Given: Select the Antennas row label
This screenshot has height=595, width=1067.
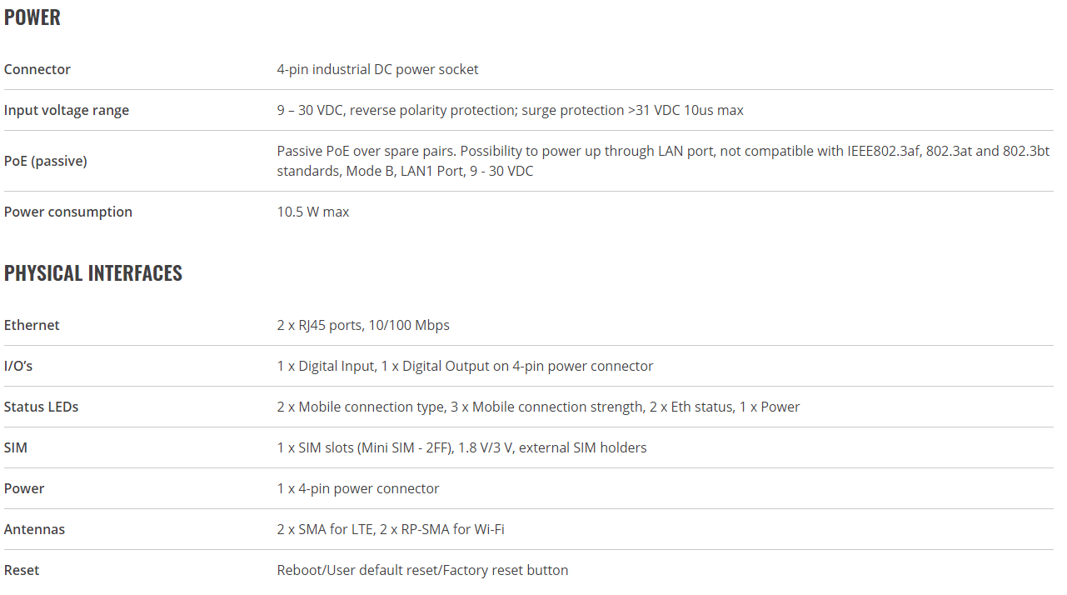Looking at the screenshot, I should click(34, 529).
